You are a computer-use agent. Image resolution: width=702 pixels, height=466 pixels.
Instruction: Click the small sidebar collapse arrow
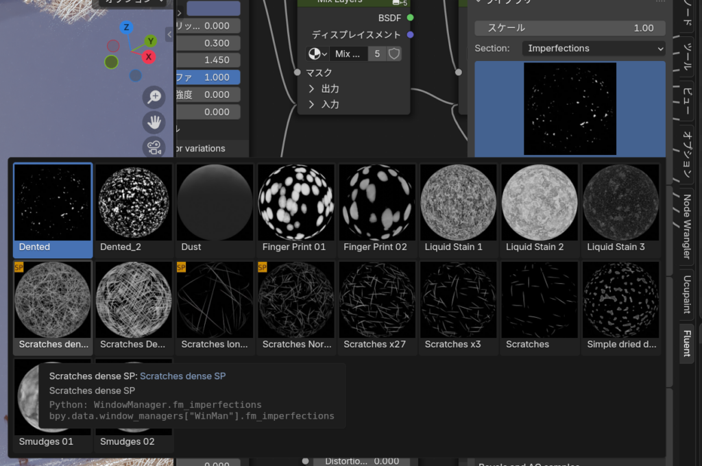169,34
